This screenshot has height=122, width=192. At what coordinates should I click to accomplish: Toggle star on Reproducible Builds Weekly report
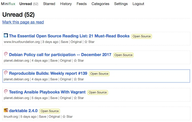coord(78,79)
